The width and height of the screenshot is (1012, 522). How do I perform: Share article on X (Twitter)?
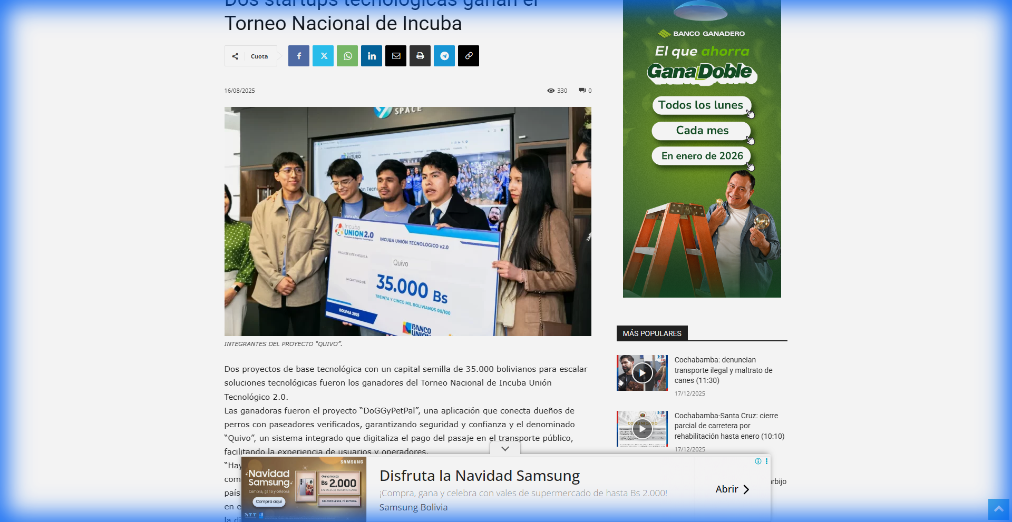click(323, 56)
